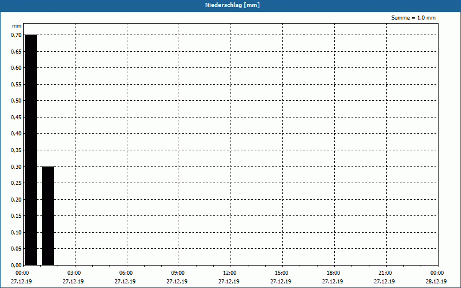Click the 0,25 y-axis label
Screen dimensions: 461x288
[x=16, y=183]
